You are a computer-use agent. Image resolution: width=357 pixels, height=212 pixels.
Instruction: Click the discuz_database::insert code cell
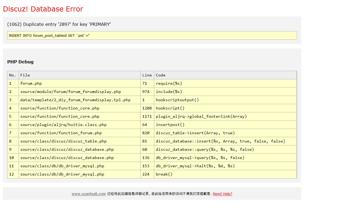click(x=225, y=141)
